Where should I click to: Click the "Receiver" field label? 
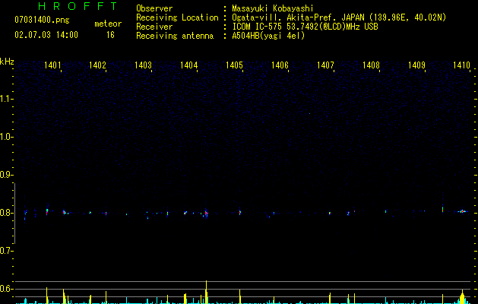(154, 27)
